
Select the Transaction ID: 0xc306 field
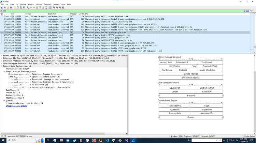point(18,69)
